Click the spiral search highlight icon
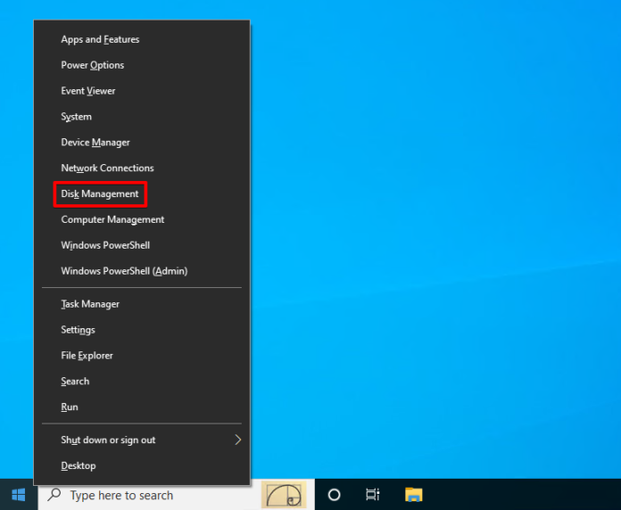 (x=283, y=495)
